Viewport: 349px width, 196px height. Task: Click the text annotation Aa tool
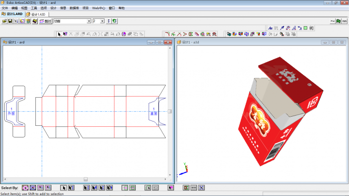point(270,28)
